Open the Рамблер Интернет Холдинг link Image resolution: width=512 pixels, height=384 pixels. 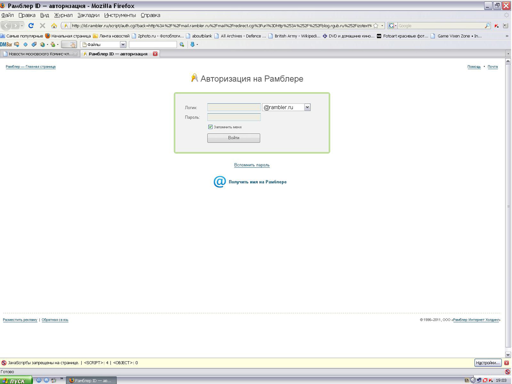tap(477, 320)
